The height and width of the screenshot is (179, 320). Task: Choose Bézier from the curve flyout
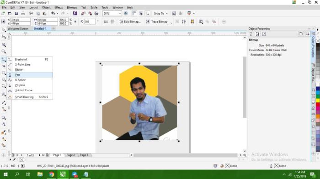30,70
